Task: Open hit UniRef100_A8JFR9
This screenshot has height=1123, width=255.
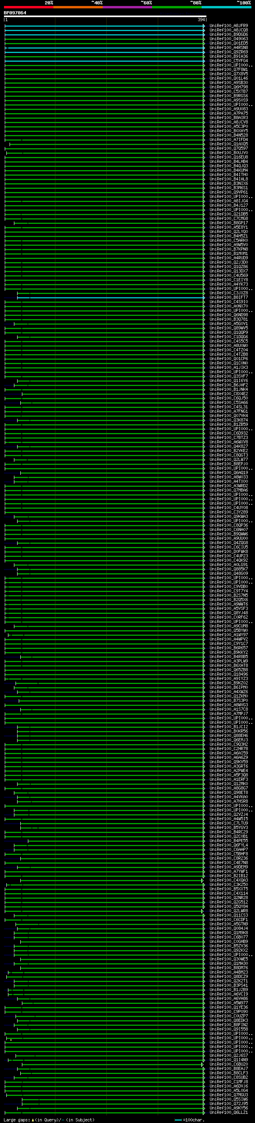Action: point(228,26)
